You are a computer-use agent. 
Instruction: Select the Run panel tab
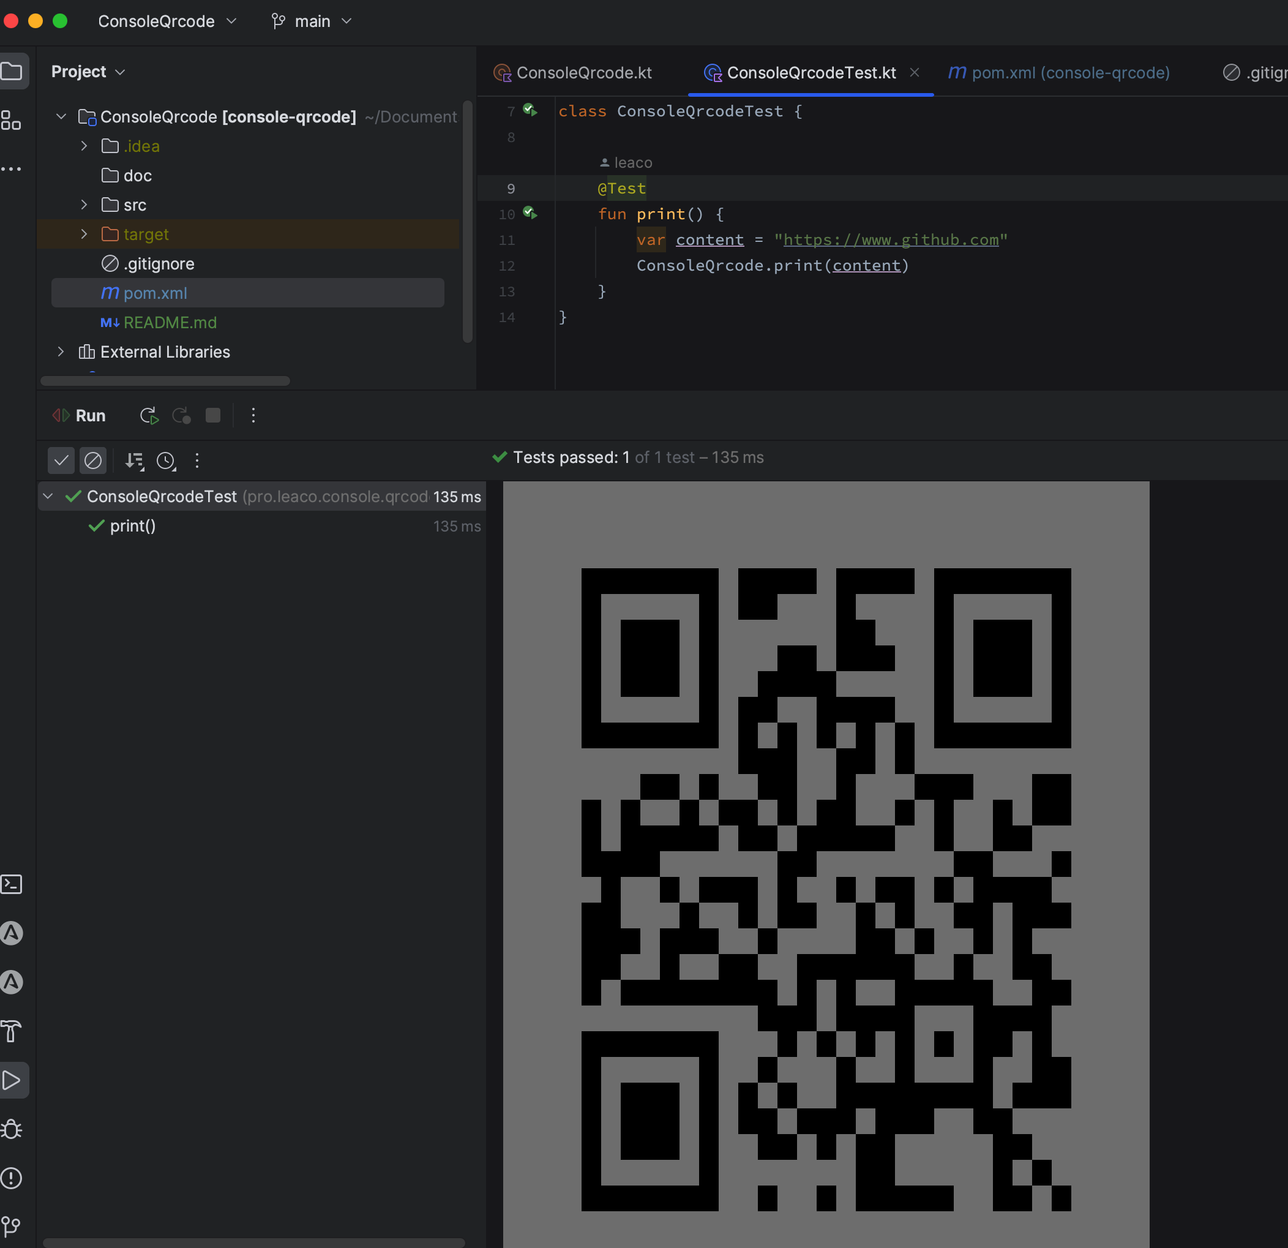79,415
